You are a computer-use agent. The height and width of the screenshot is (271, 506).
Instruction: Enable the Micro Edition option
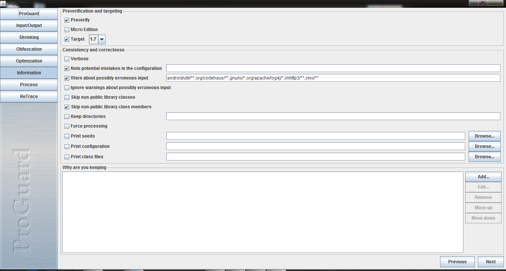click(x=67, y=30)
